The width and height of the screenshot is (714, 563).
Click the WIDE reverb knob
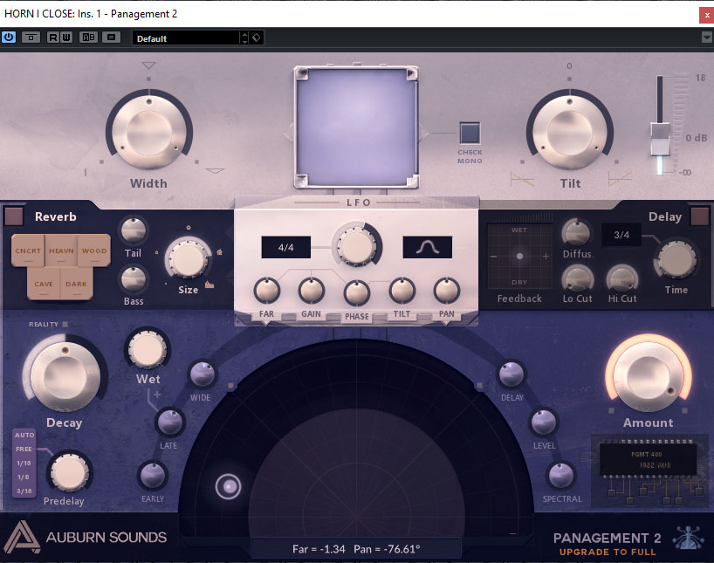[x=203, y=374]
